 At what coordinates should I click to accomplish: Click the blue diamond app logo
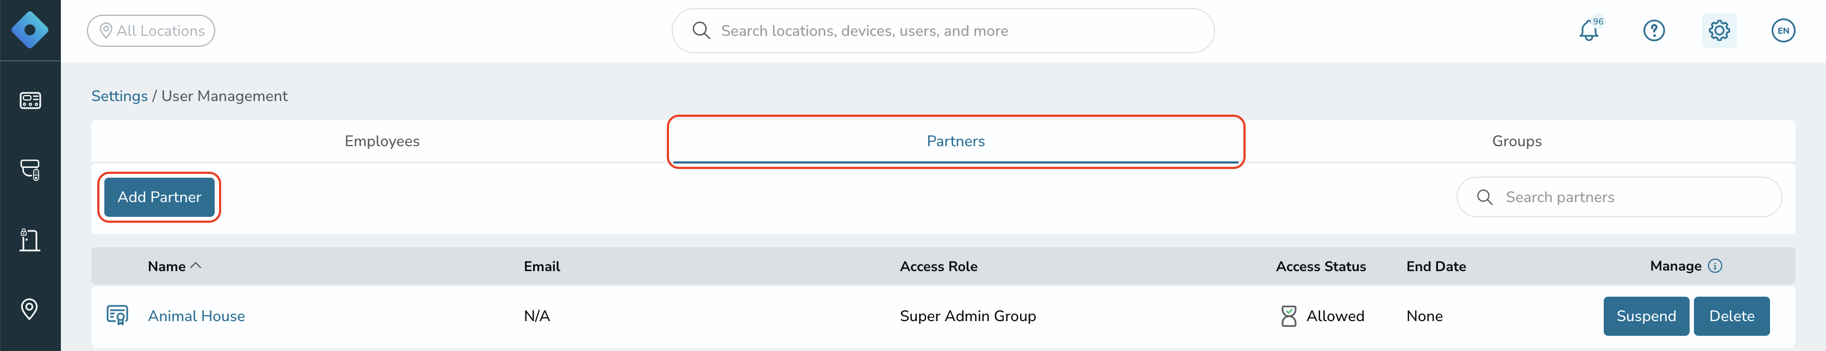30,30
